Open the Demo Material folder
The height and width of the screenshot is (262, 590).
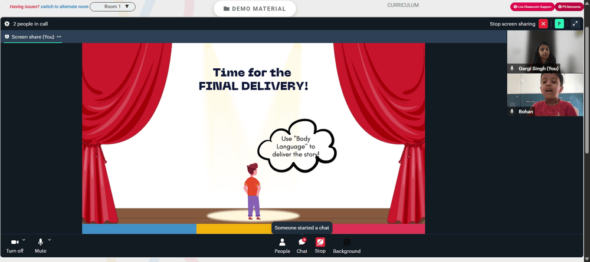pyautogui.click(x=255, y=9)
